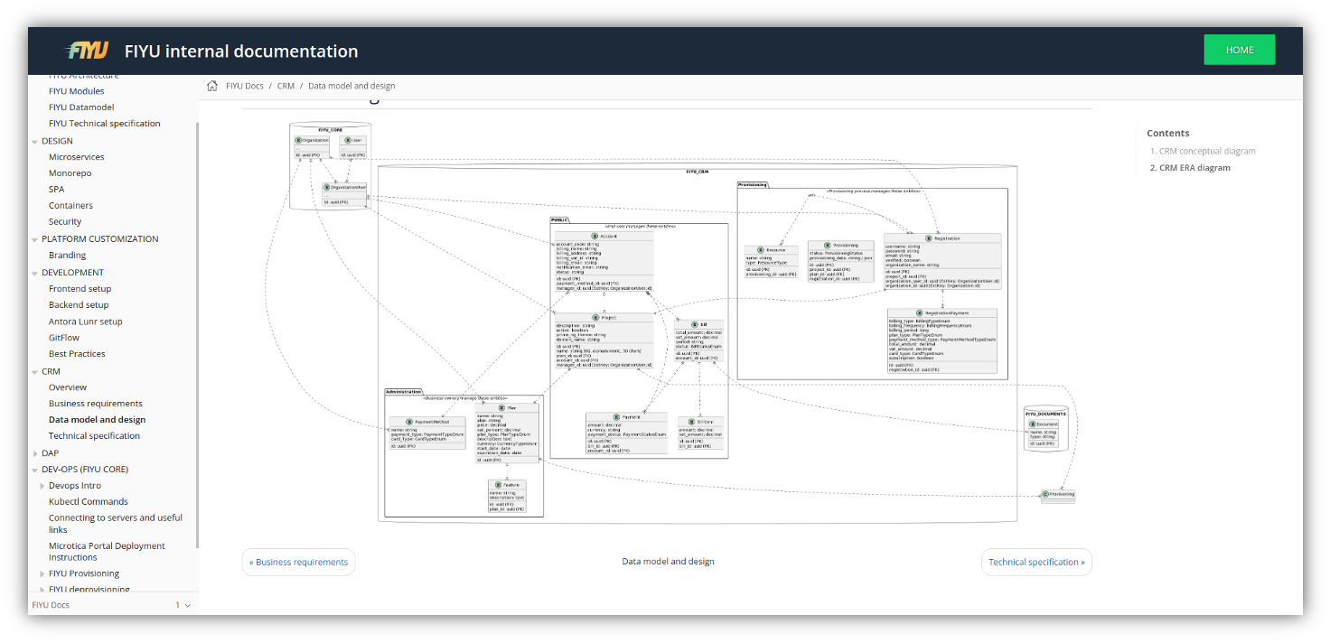Open Containers page
This screenshot has width=1330, height=643.
[70, 205]
